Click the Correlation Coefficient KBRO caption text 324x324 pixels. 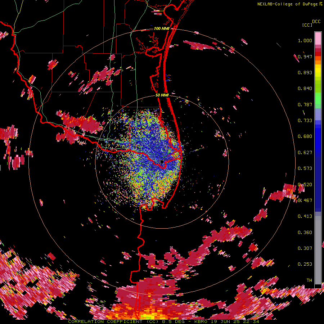coord(163,321)
